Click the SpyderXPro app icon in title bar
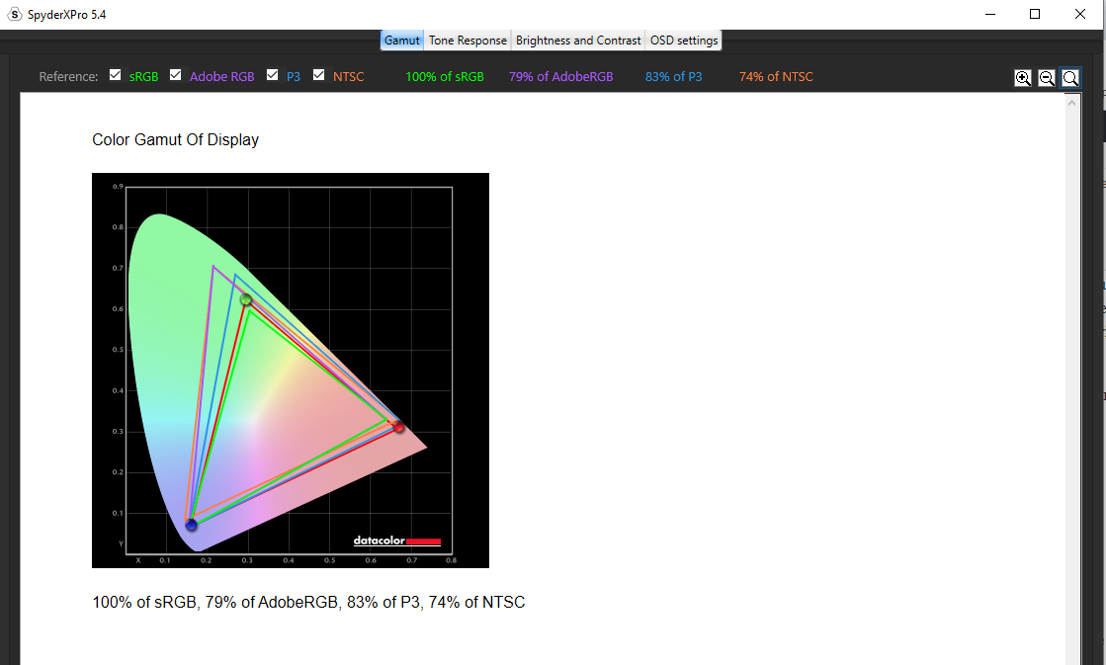This screenshot has height=665, width=1106. coord(14,14)
